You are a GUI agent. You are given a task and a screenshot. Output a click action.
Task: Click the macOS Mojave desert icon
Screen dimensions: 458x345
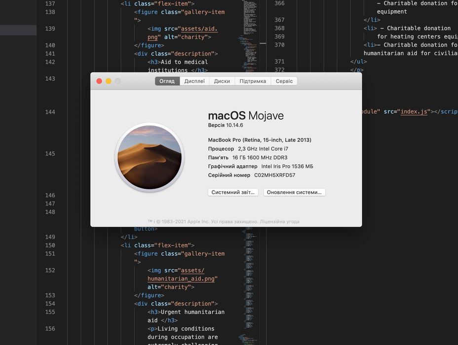tap(150, 158)
